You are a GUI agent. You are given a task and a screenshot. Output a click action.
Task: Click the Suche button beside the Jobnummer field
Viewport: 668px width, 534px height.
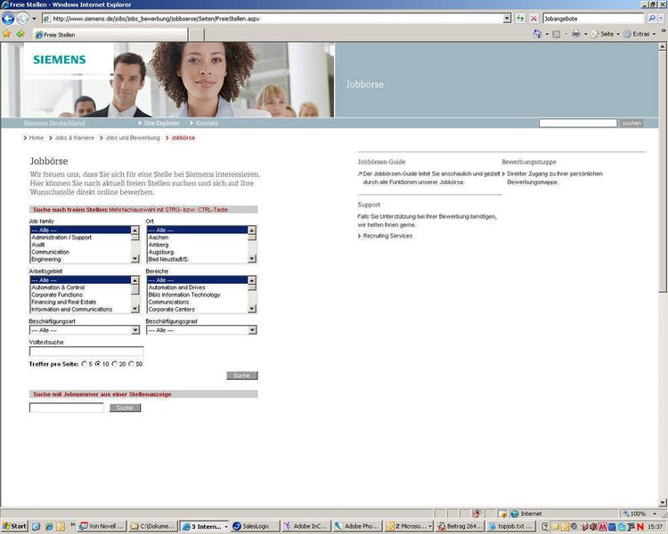pos(125,408)
